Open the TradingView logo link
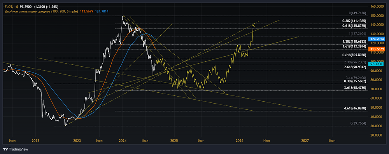389x154 pixels. [x=16, y=149]
